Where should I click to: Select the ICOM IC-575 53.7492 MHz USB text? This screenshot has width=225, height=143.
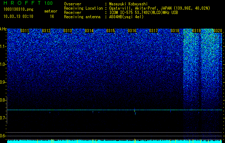point(143,13)
